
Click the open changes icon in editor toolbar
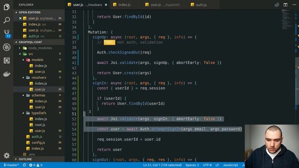pyautogui.click(x=277, y=5)
